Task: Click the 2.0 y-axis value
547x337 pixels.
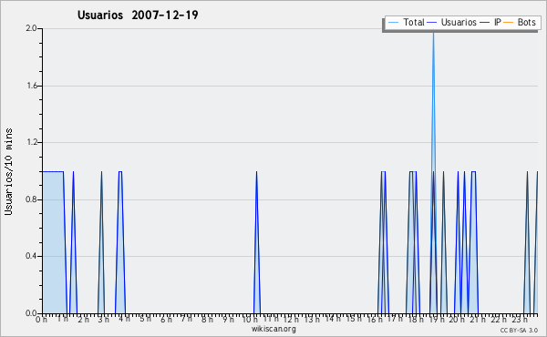Action: [x=31, y=28]
